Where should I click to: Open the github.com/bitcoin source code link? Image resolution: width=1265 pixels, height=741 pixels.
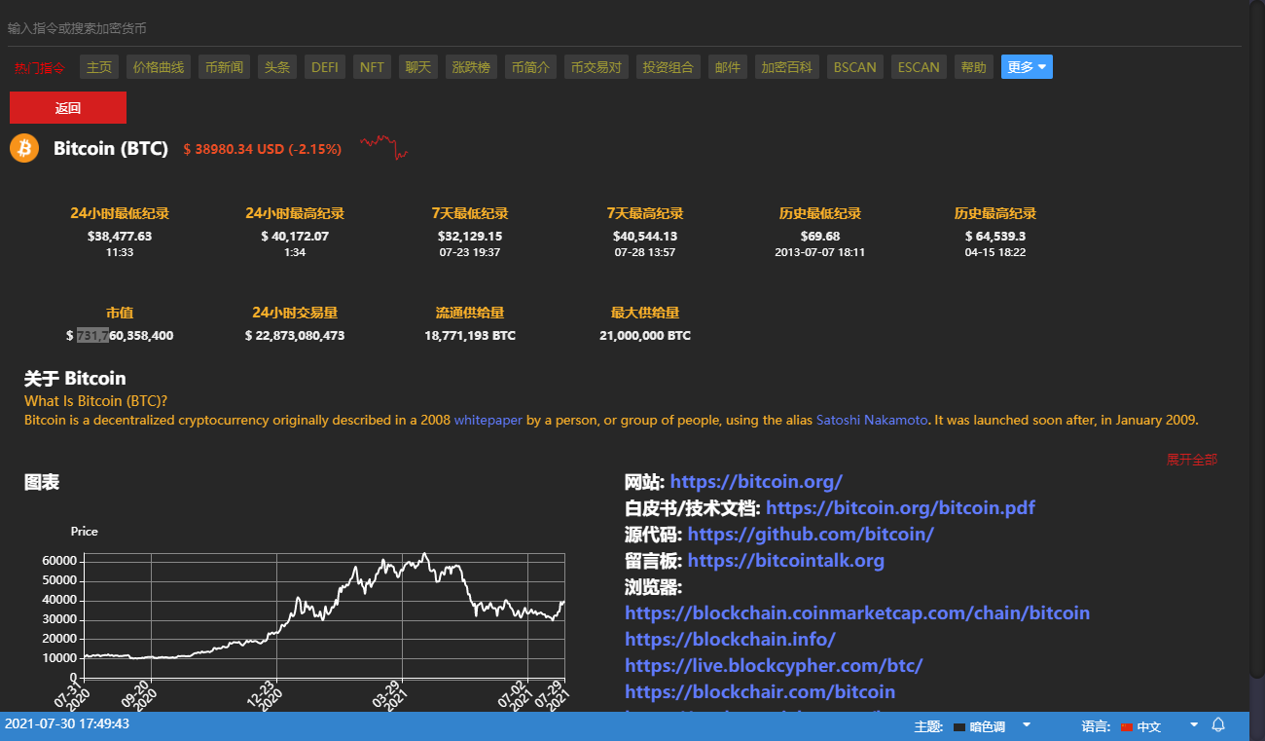[811, 534]
